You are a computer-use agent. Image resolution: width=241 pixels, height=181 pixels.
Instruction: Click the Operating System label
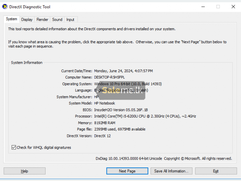(x=77, y=84)
